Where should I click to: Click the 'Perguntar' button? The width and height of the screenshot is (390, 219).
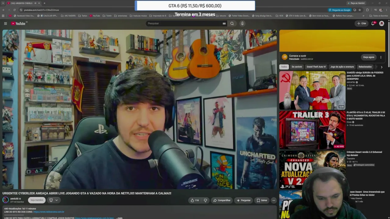pos(243,200)
